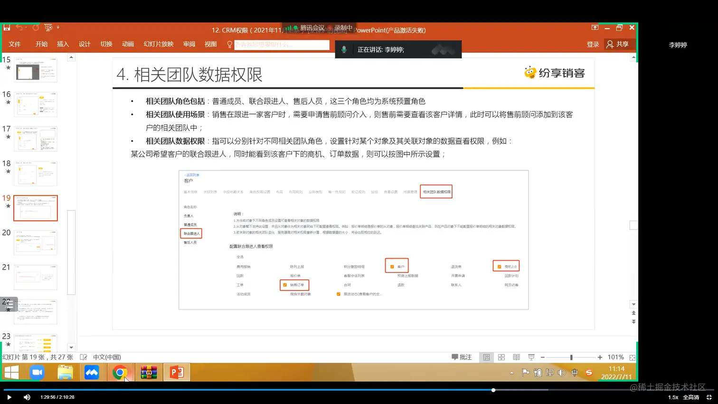Click the previous slide double-arrow button

tap(633, 313)
